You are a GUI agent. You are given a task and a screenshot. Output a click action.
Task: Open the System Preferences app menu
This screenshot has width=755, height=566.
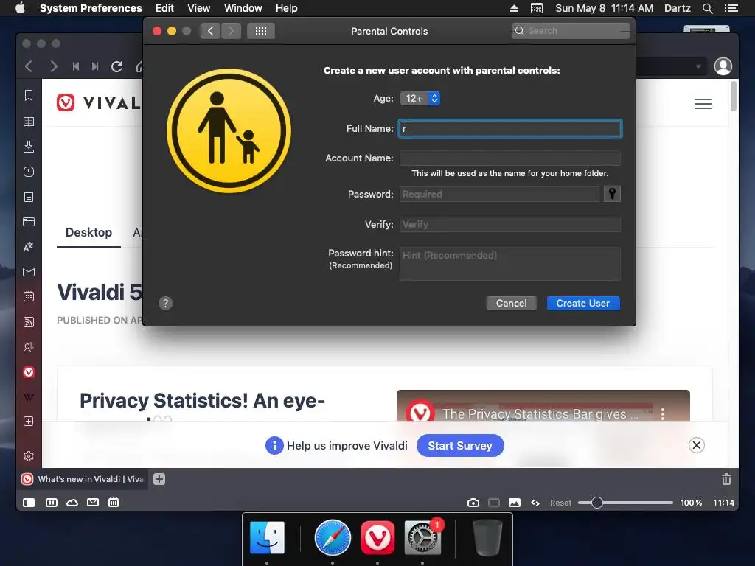(x=91, y=8)
